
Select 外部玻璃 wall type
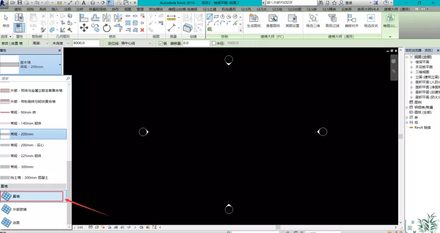coord(33,209)
